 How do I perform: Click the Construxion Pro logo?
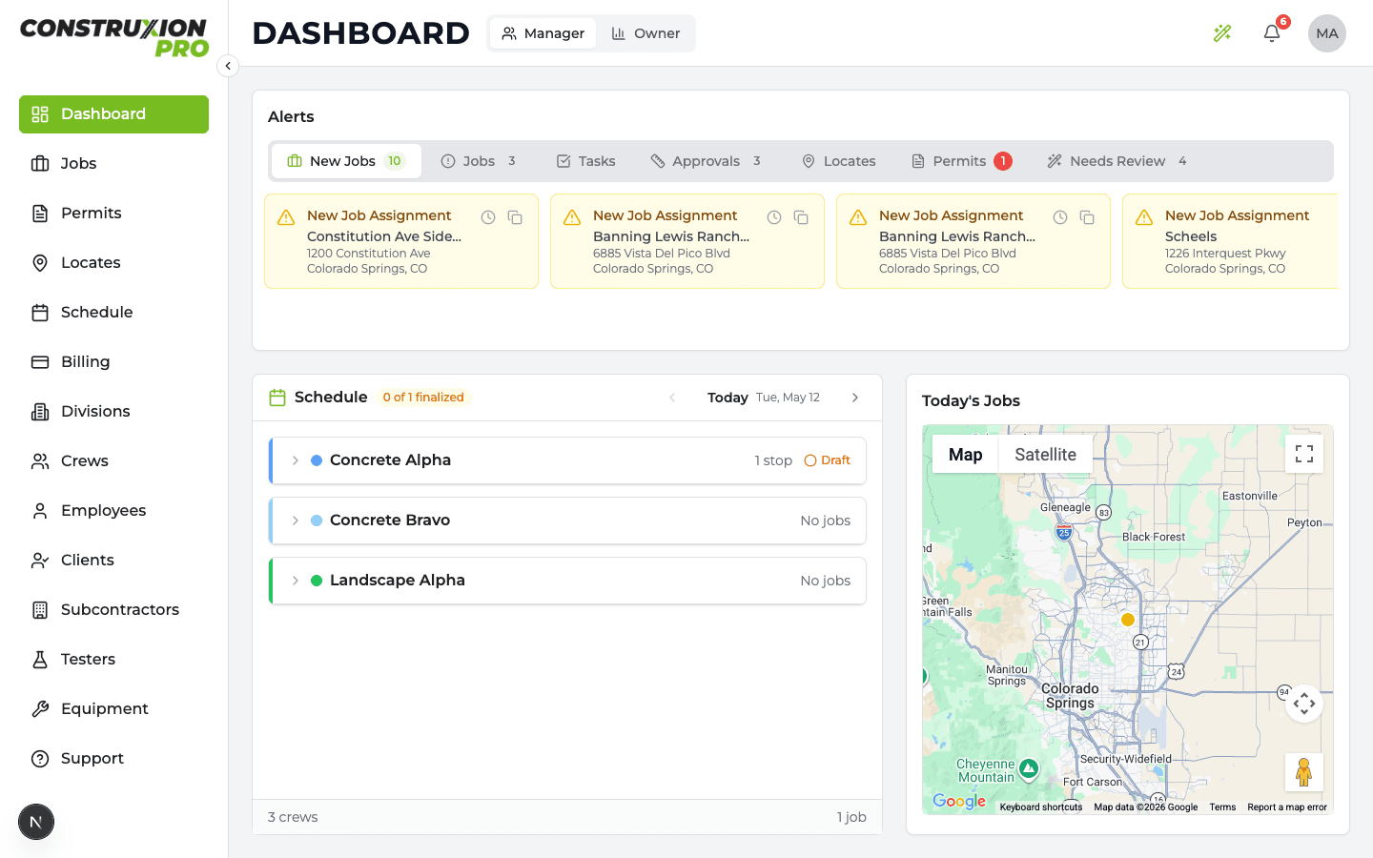[113, 38]
